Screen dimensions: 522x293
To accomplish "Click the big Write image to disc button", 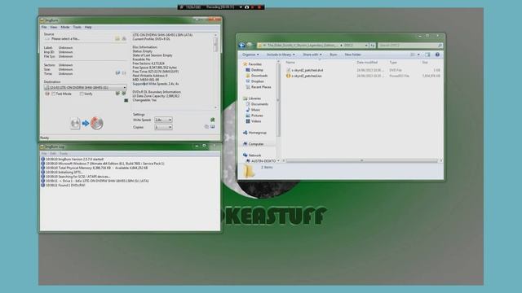I will (86, 123).
